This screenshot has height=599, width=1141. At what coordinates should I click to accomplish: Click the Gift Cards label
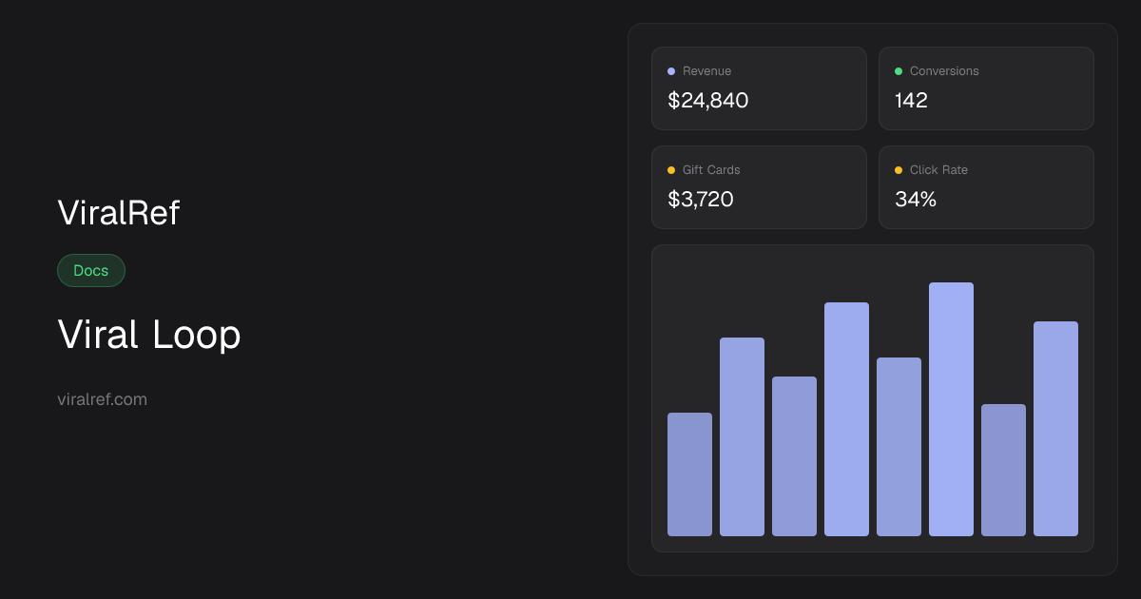click(711, 170)
